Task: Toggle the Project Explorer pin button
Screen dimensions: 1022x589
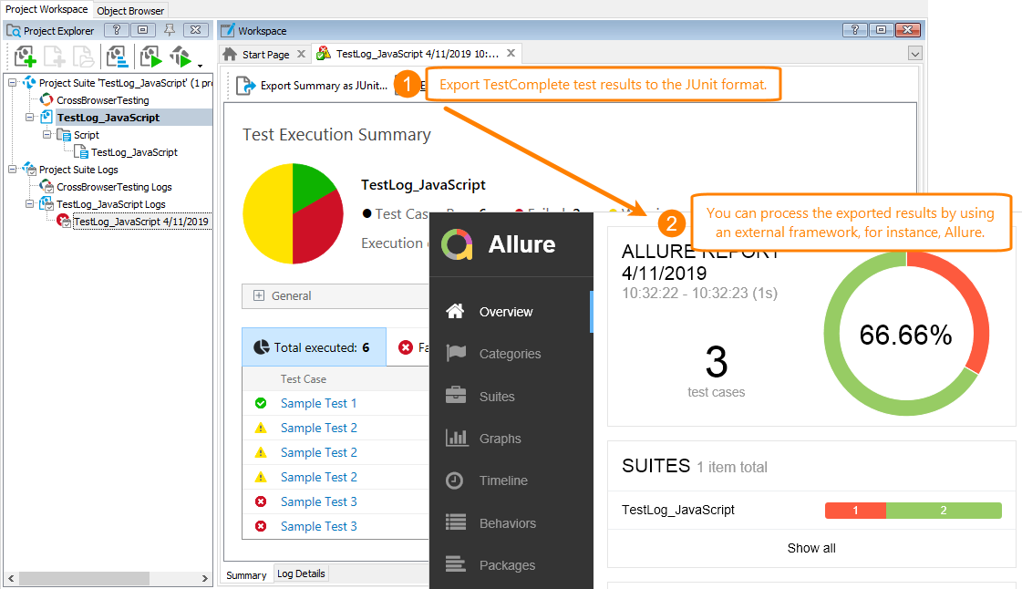Action: pos(170,29)
